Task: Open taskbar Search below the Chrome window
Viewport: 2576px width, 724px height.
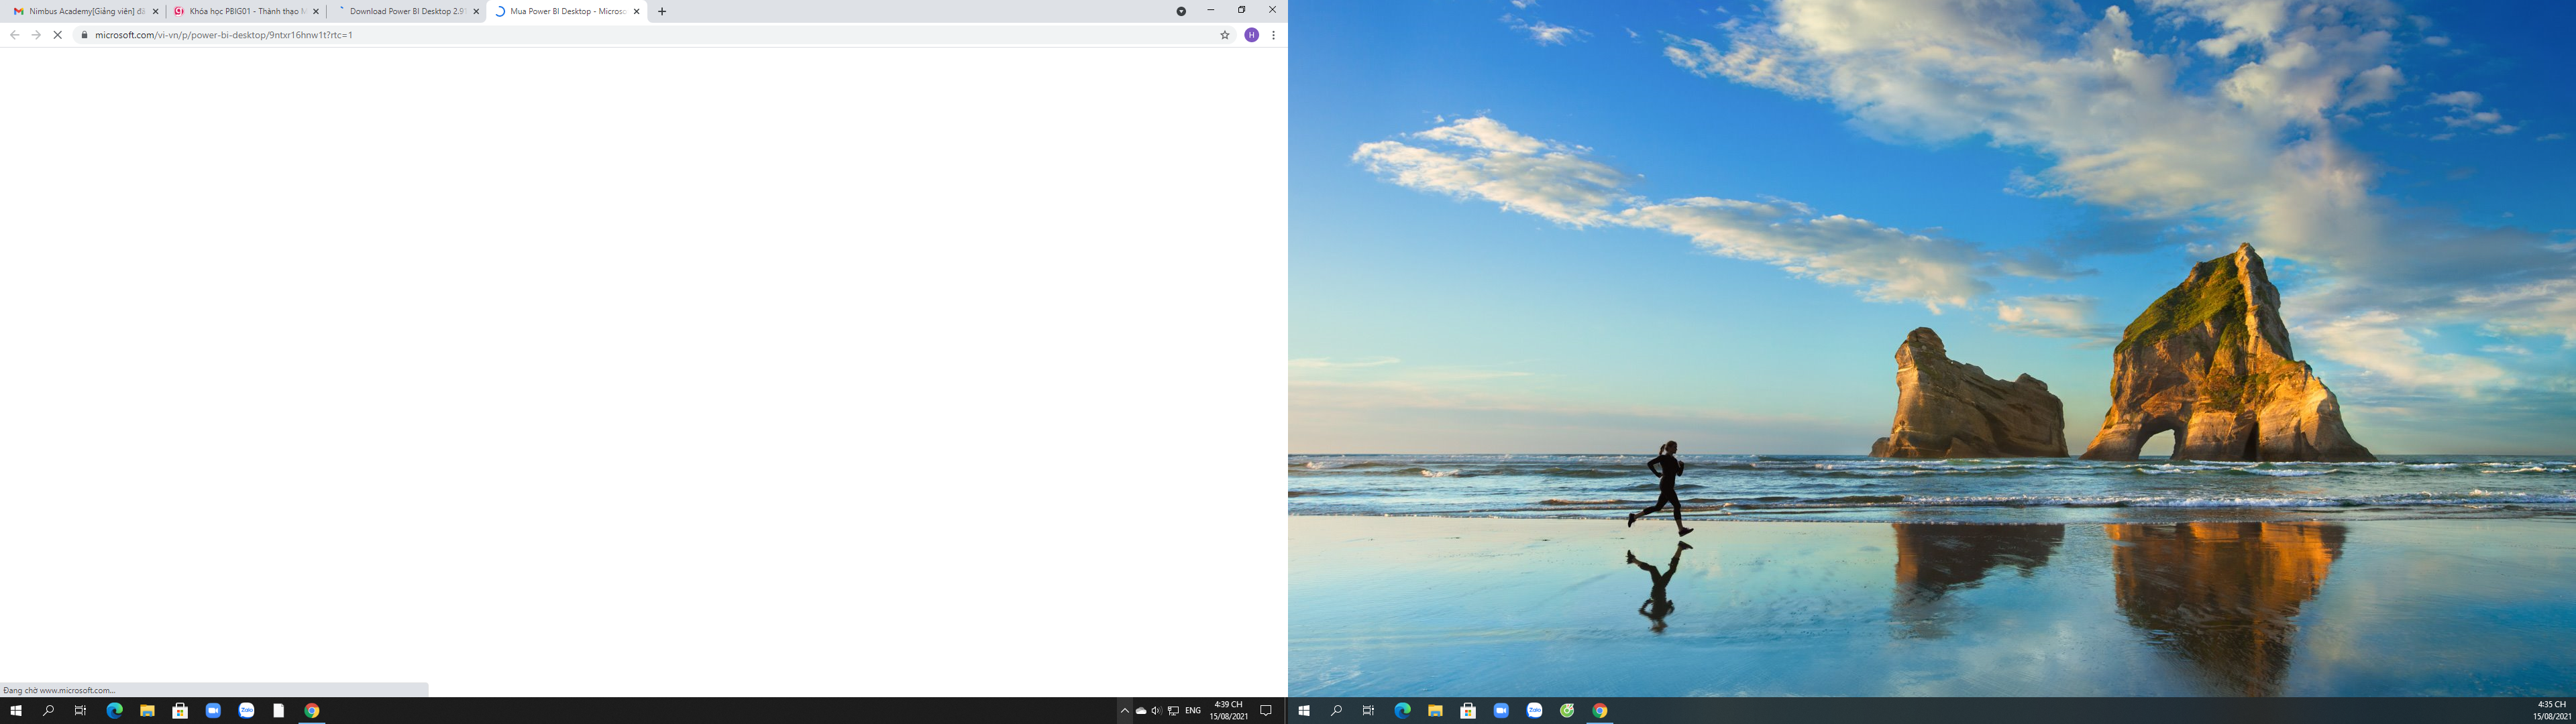Action: pyautogui.click(x=48, y=711)
